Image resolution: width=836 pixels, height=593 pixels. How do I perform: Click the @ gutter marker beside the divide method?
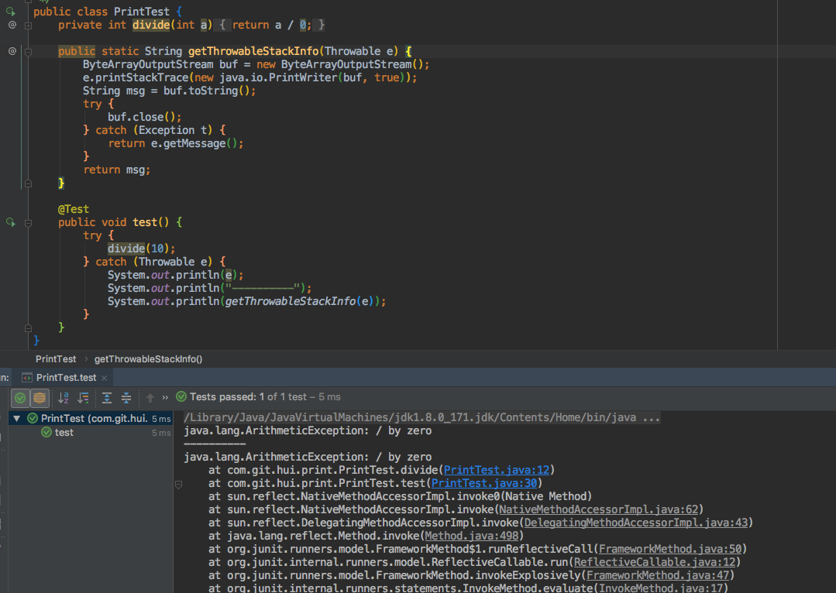12,26
